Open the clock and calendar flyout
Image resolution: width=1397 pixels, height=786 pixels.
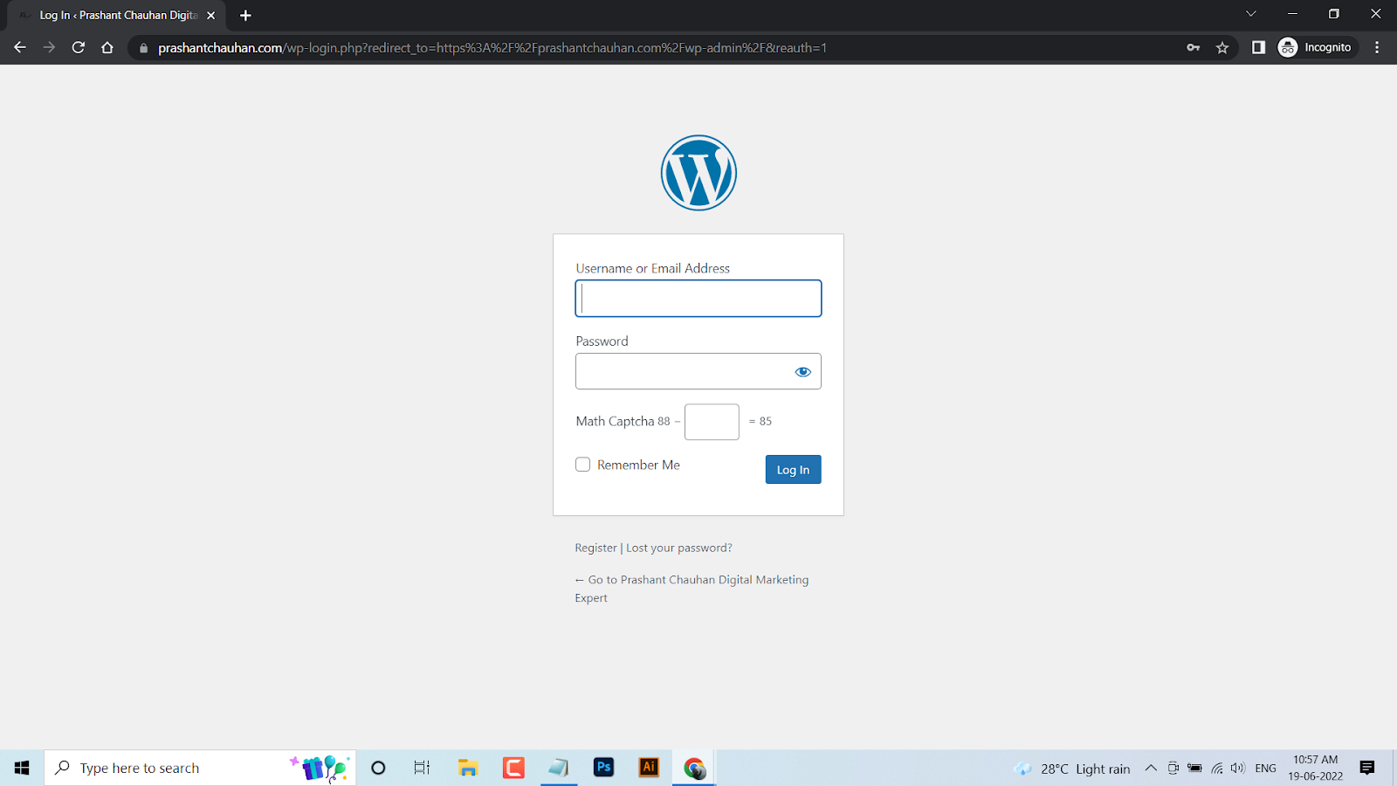tap(1316, 768)
